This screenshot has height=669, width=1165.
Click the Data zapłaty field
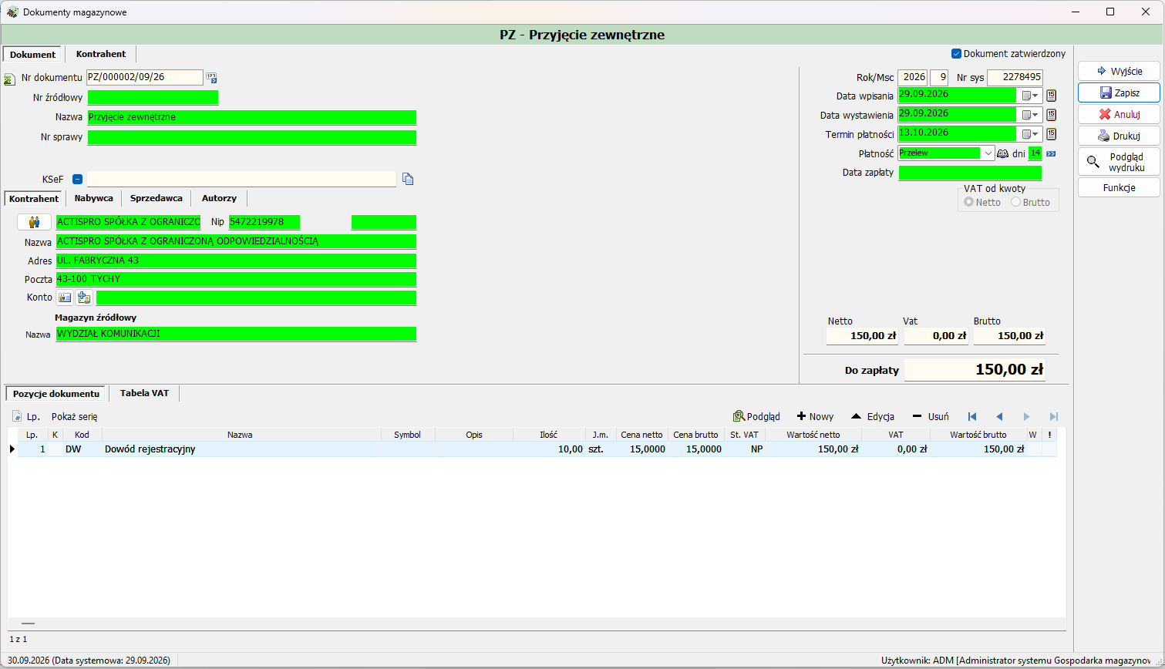coord(970,173)
